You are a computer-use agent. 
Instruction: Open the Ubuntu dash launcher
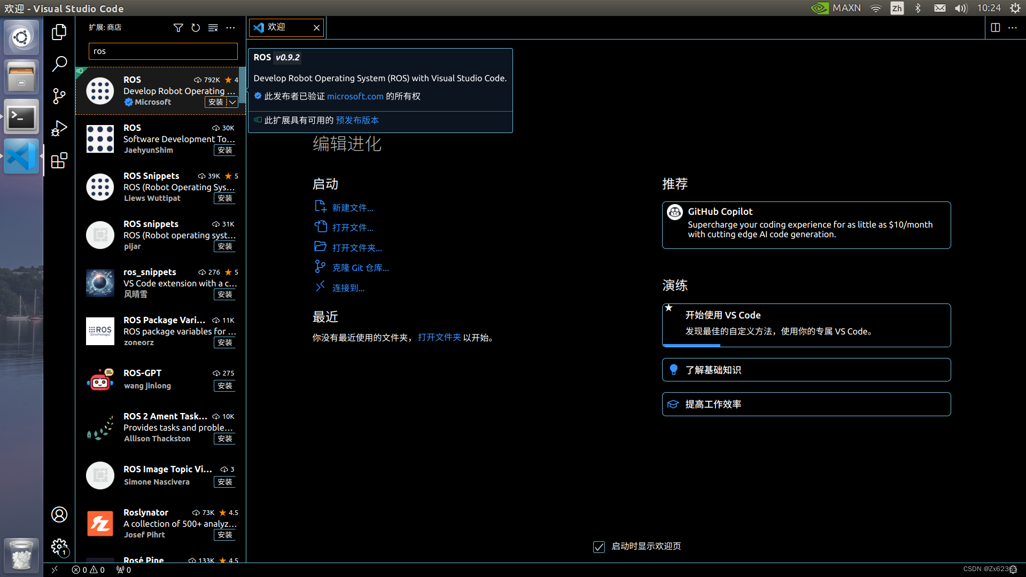pyautogui.click(x=21, y=37)
